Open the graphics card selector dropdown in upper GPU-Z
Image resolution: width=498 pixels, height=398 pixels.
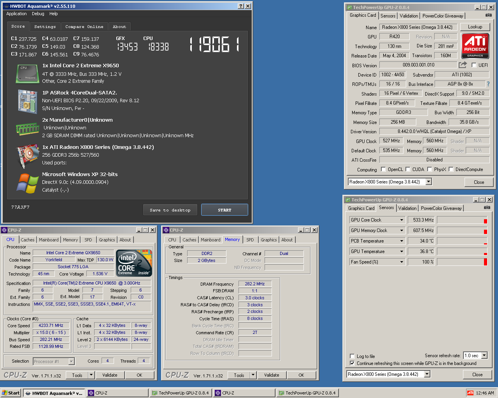[x=428, y=182]
